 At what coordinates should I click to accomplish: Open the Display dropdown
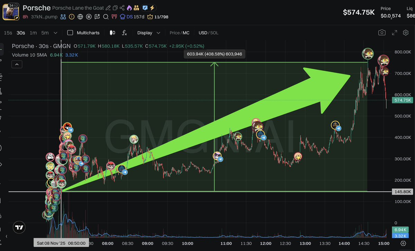click(149, 33)
